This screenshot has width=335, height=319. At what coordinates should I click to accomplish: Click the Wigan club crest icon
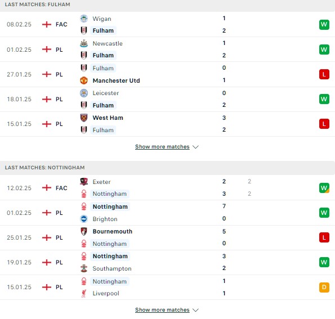pos(84,19)
